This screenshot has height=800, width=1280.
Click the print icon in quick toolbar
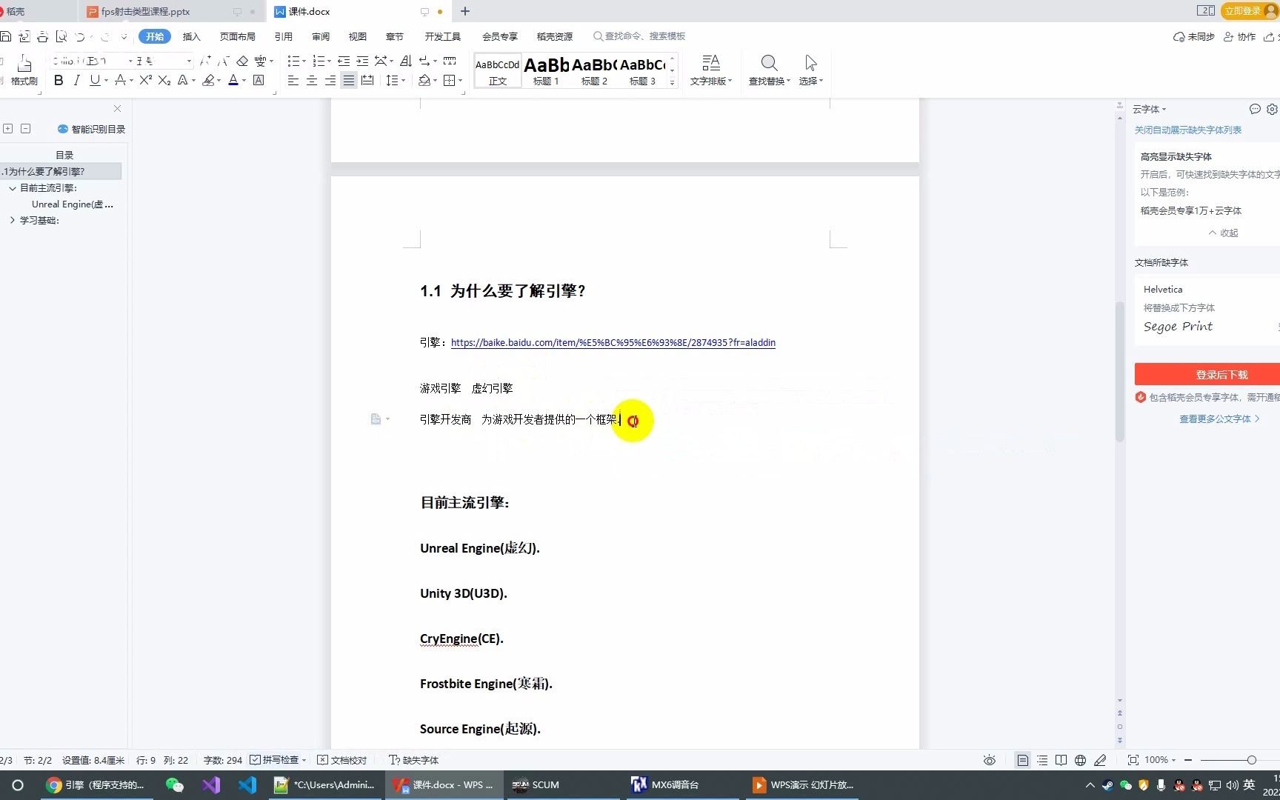(43, 36)
